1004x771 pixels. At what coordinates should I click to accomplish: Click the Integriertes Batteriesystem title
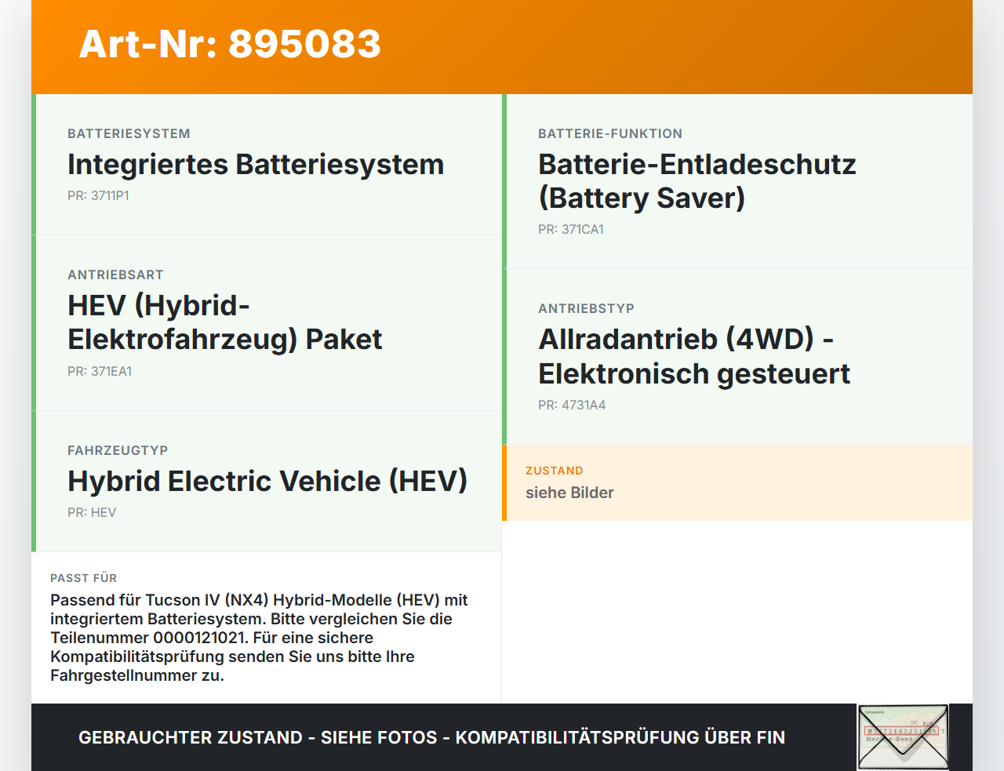point(256,165)
